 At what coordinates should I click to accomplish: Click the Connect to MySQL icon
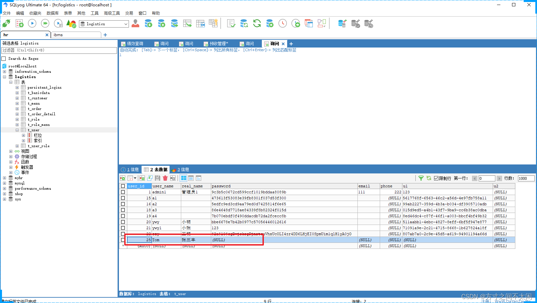[x=6, y=23]
